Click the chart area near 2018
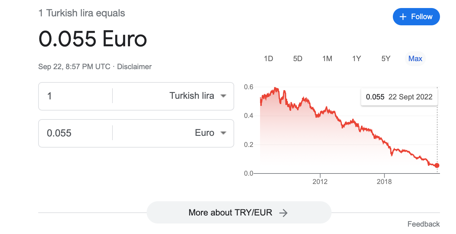Screen dimensions: 456x234 384,154
